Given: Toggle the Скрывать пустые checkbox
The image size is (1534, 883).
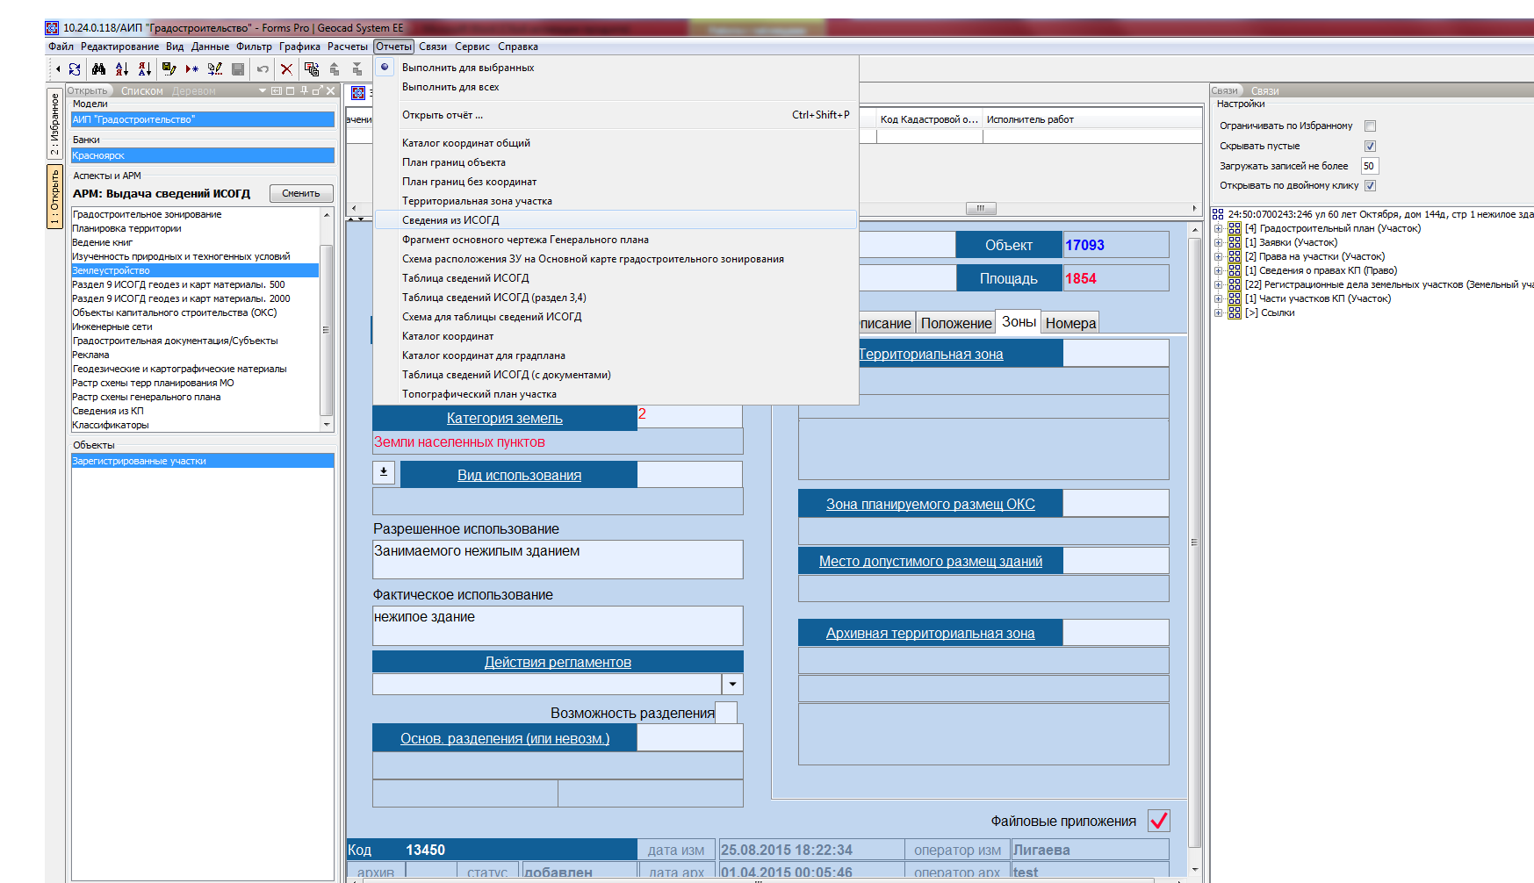Looking at the screenshot, I should tap(1370, 147).
